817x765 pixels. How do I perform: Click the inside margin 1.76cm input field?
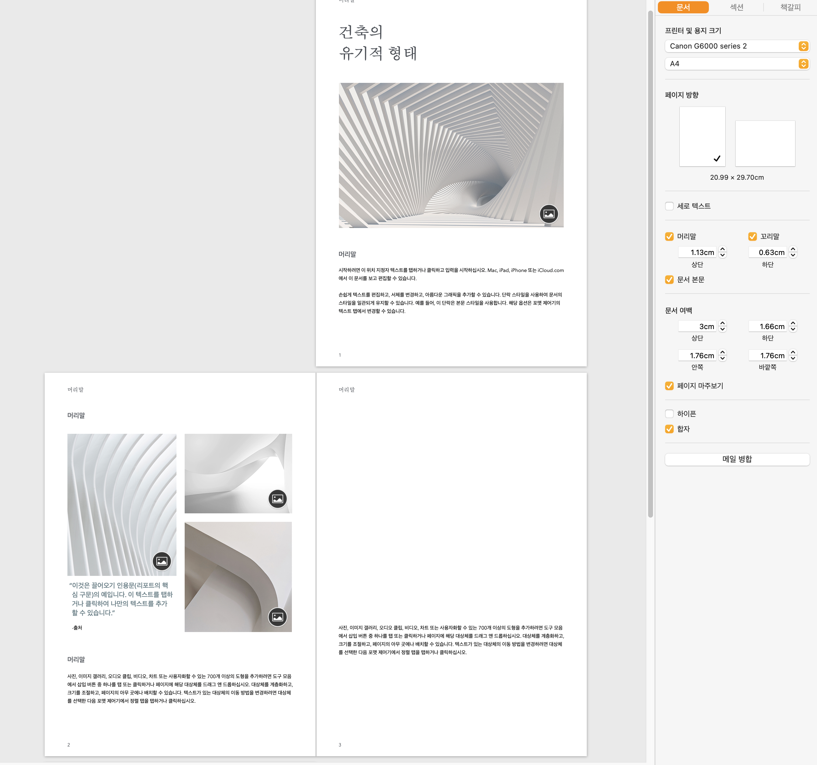pyautogui.click(x=697, y=355)
